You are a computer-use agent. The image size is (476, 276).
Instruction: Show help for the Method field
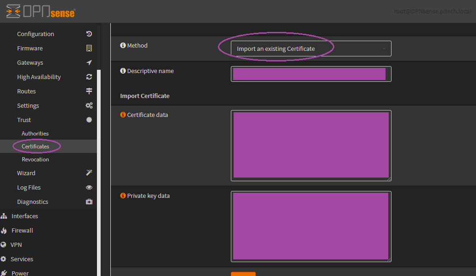pyautogui.click(x=123, y=45)
